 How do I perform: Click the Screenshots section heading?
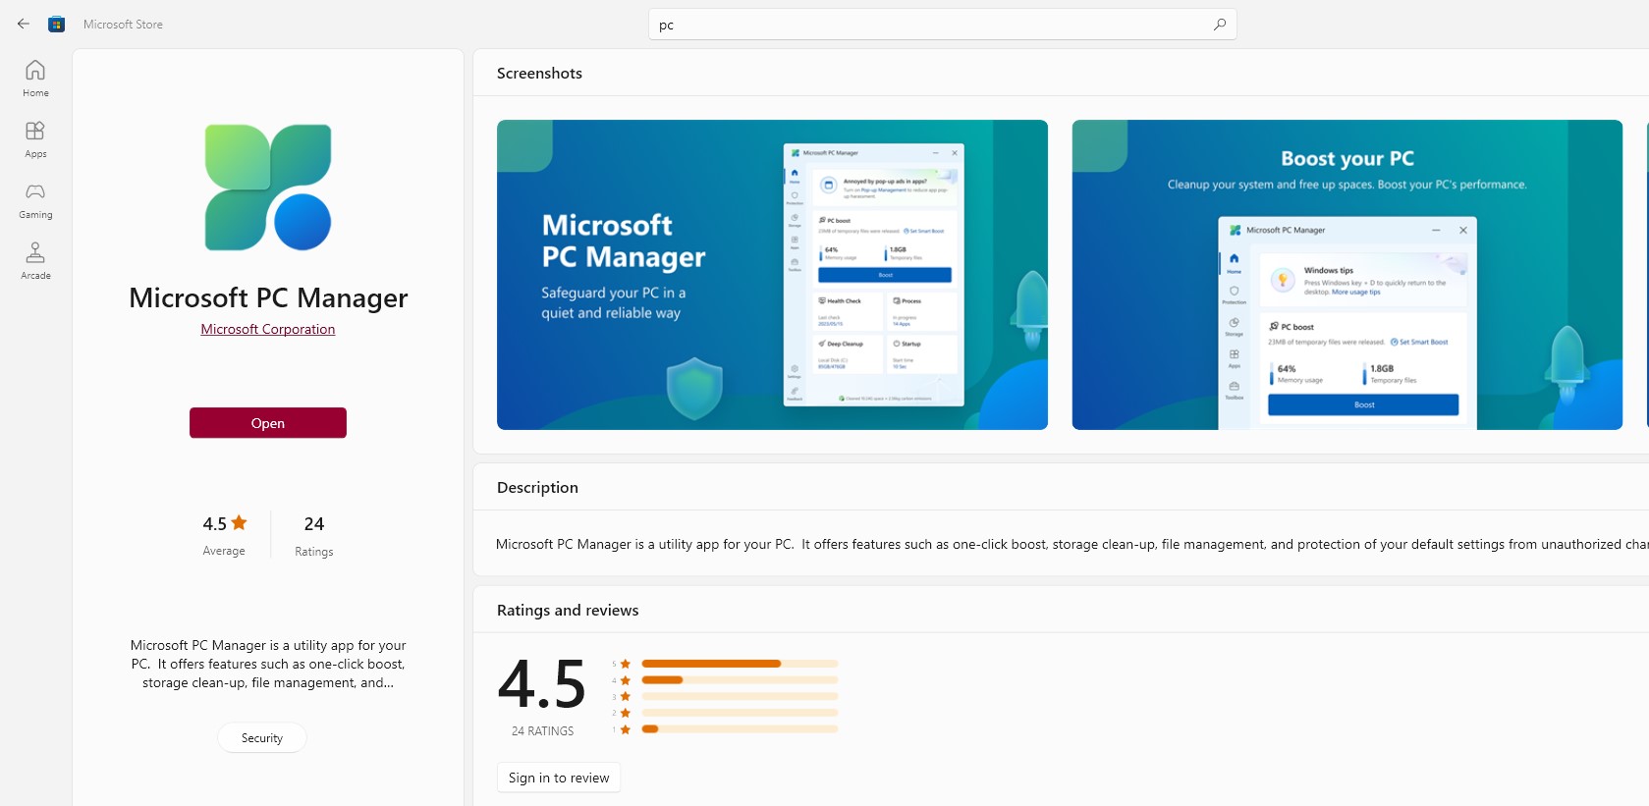(539, 73)
